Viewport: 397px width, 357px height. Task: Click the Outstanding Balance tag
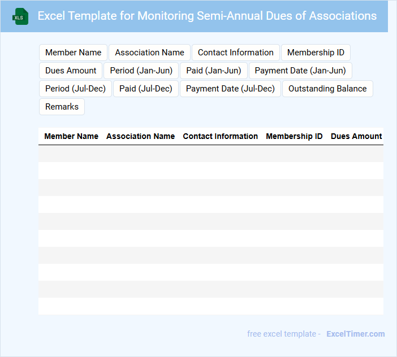click(327, 89)
